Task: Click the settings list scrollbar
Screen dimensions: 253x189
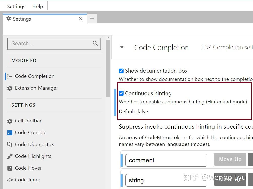Action: point(108,68)
